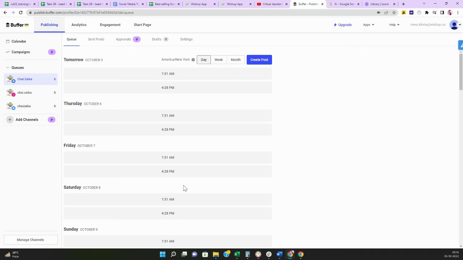The width and height of the screenshot is (463, 260).
Task: Click the Calendar icon in sidebar
Action: (8, 42)
